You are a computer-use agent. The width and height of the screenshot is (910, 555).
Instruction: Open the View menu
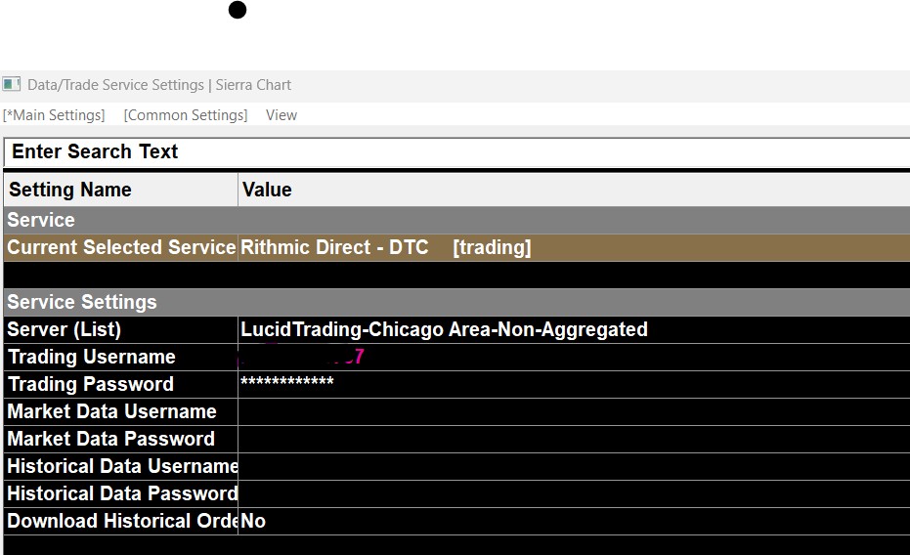282,115
